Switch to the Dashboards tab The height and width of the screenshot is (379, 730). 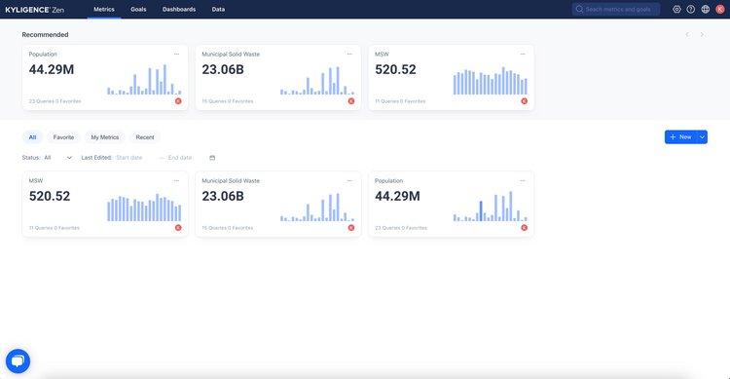tap(179, 10)
